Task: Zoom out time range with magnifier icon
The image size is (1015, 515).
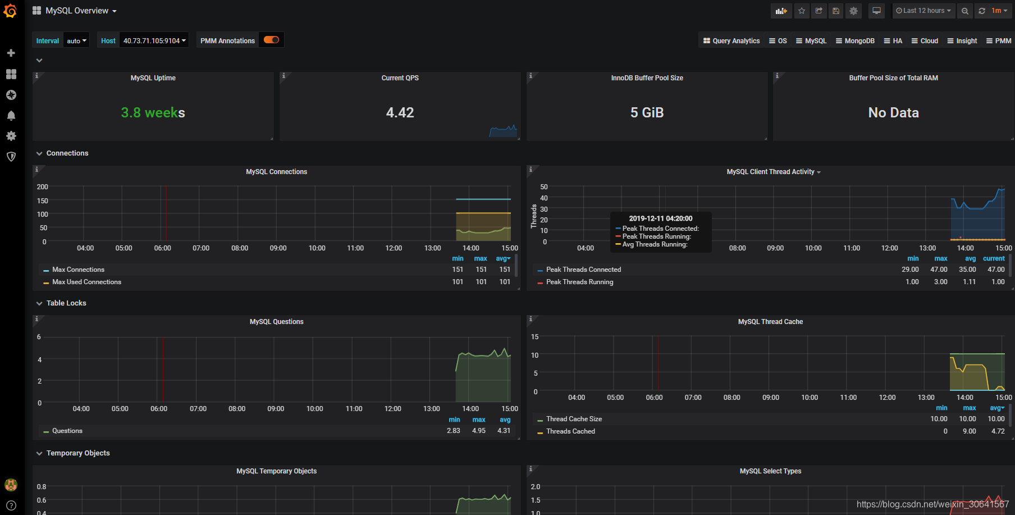Action: (964, 11)
